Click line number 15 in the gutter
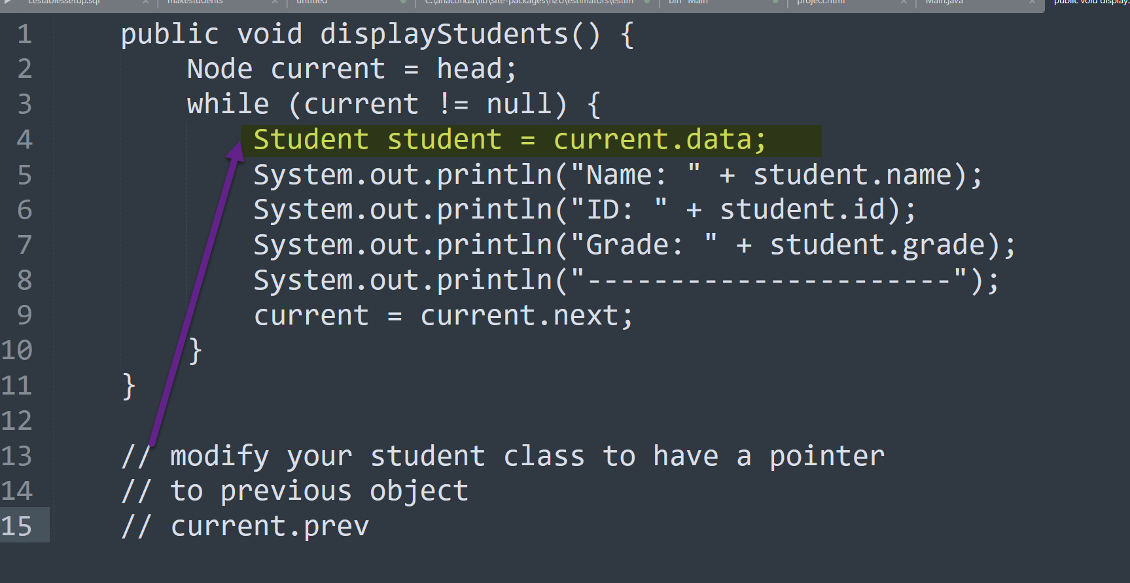 (17, 526)
